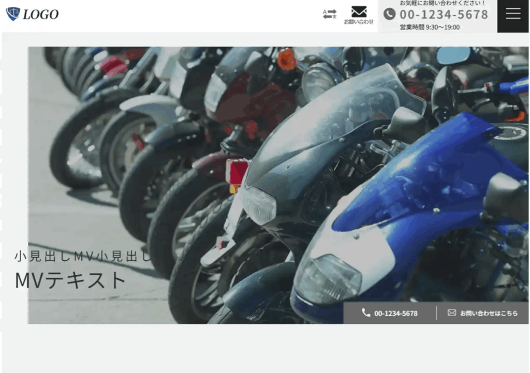Click the red tail light in photo
530x373 pixels.
point(237,172)
